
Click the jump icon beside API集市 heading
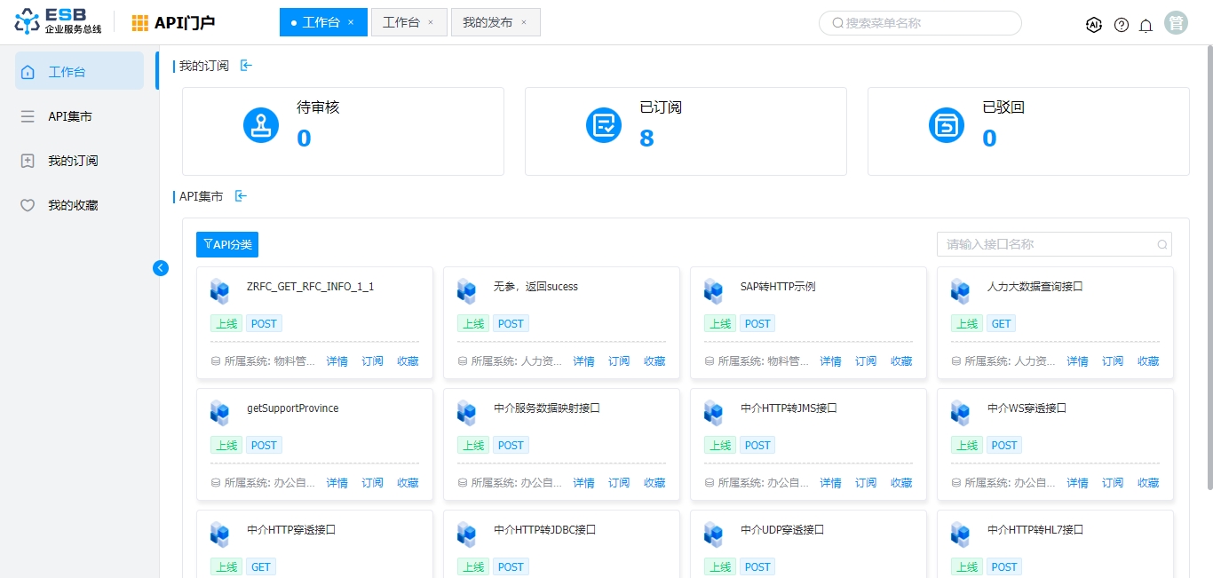coord(241,196)
